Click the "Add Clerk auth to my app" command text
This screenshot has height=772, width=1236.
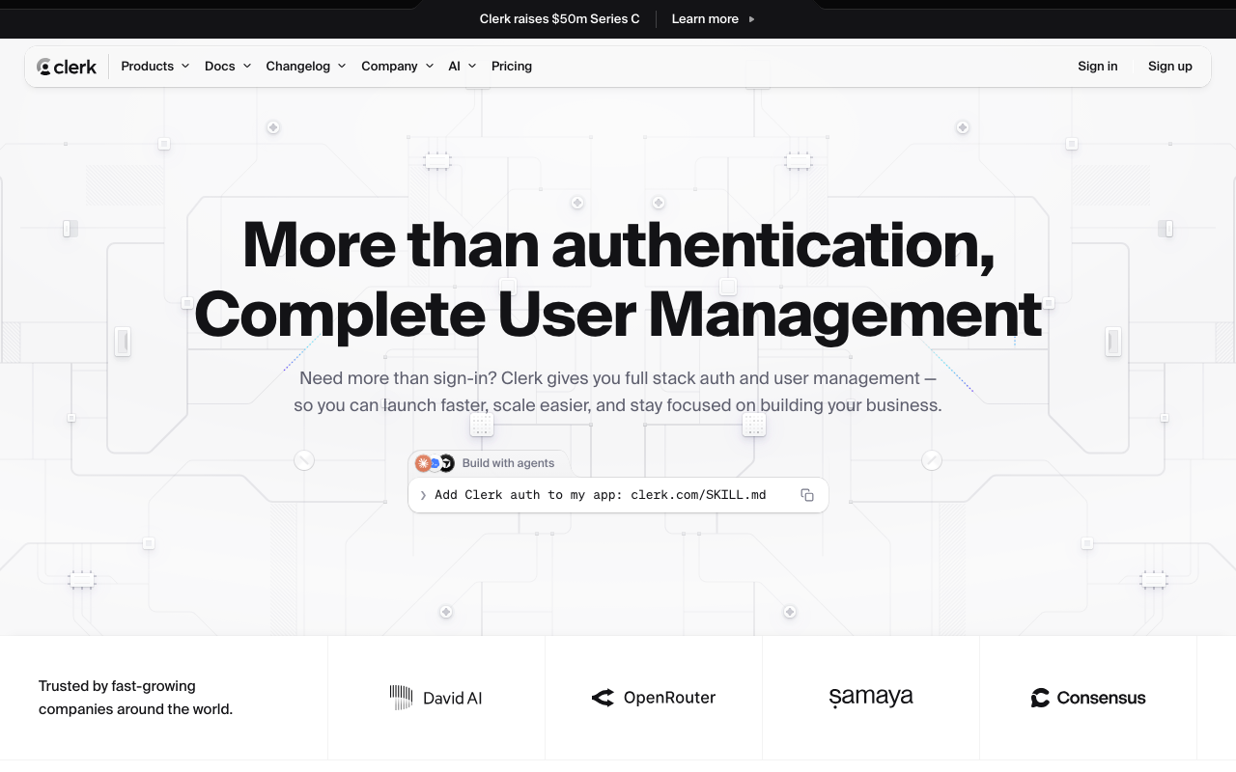click(x=601, y=495)
